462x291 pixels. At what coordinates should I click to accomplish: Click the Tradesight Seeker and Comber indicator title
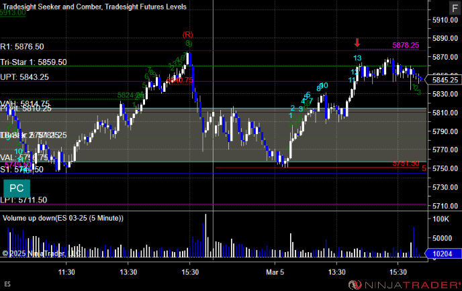pyautogui.click(x=52, y=7)
